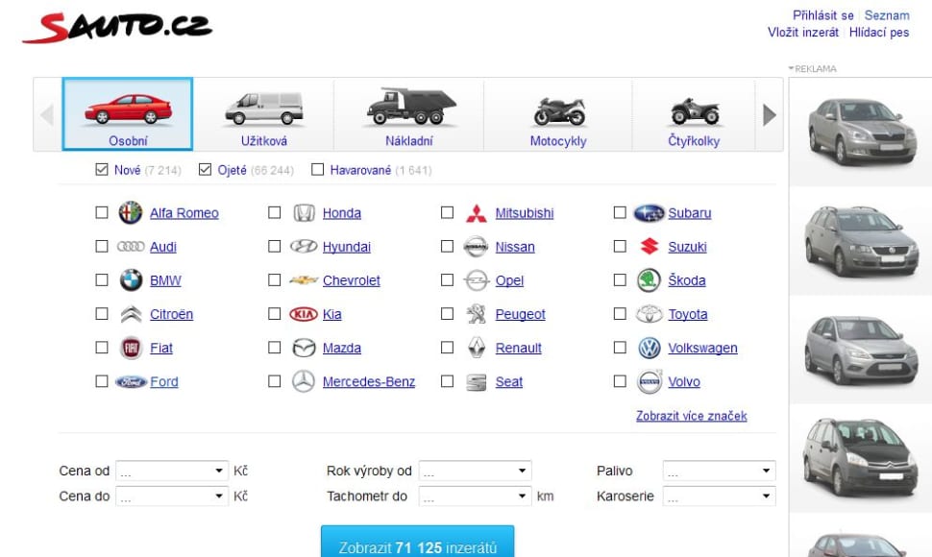The height and width of the screenshot is (557, 932).
Task: Open the Rok výroby od dropdown
Action: tap(475, 471)
